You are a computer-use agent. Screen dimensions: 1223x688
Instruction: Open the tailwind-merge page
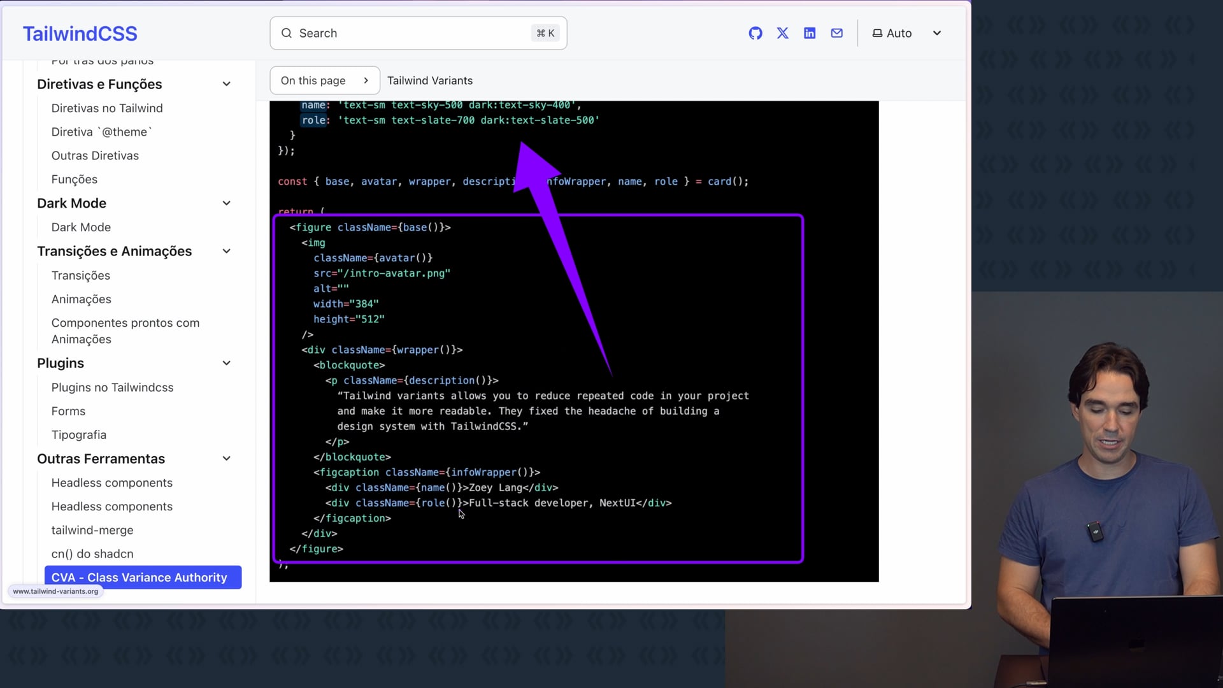click(x=92, y=530)
